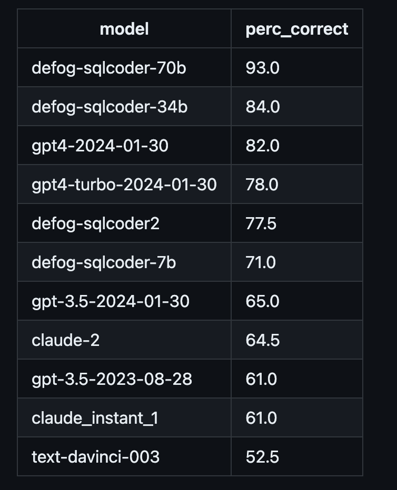This screenshot has width=397, height=490.
Task: Select the text-davinci-003 model cell
Action: coord(95,457)
